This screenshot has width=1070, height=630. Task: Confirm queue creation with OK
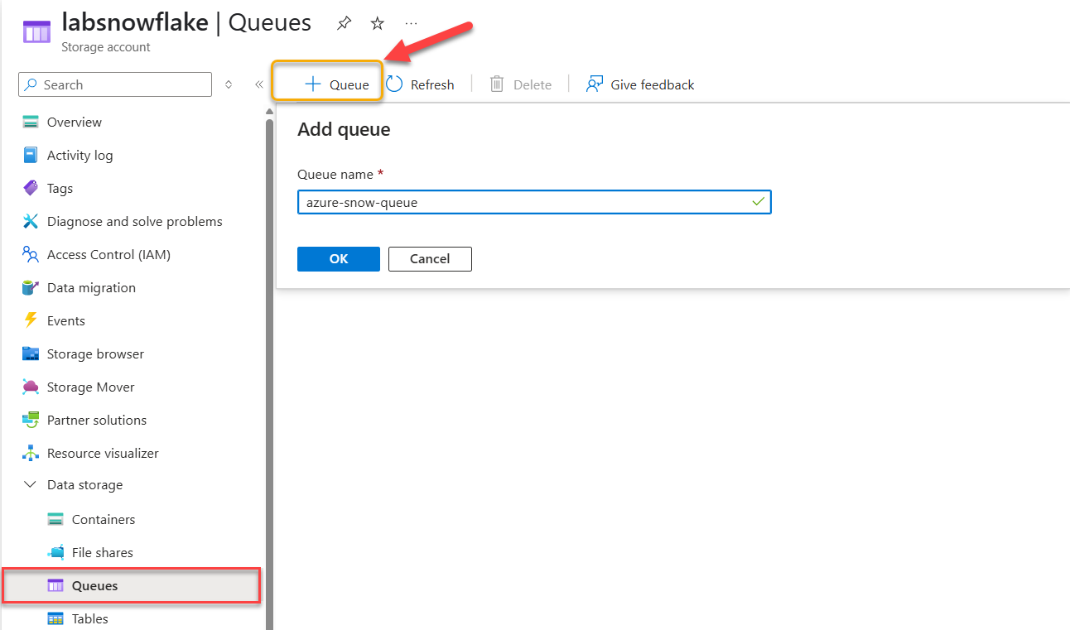click(x=339, y=259)
